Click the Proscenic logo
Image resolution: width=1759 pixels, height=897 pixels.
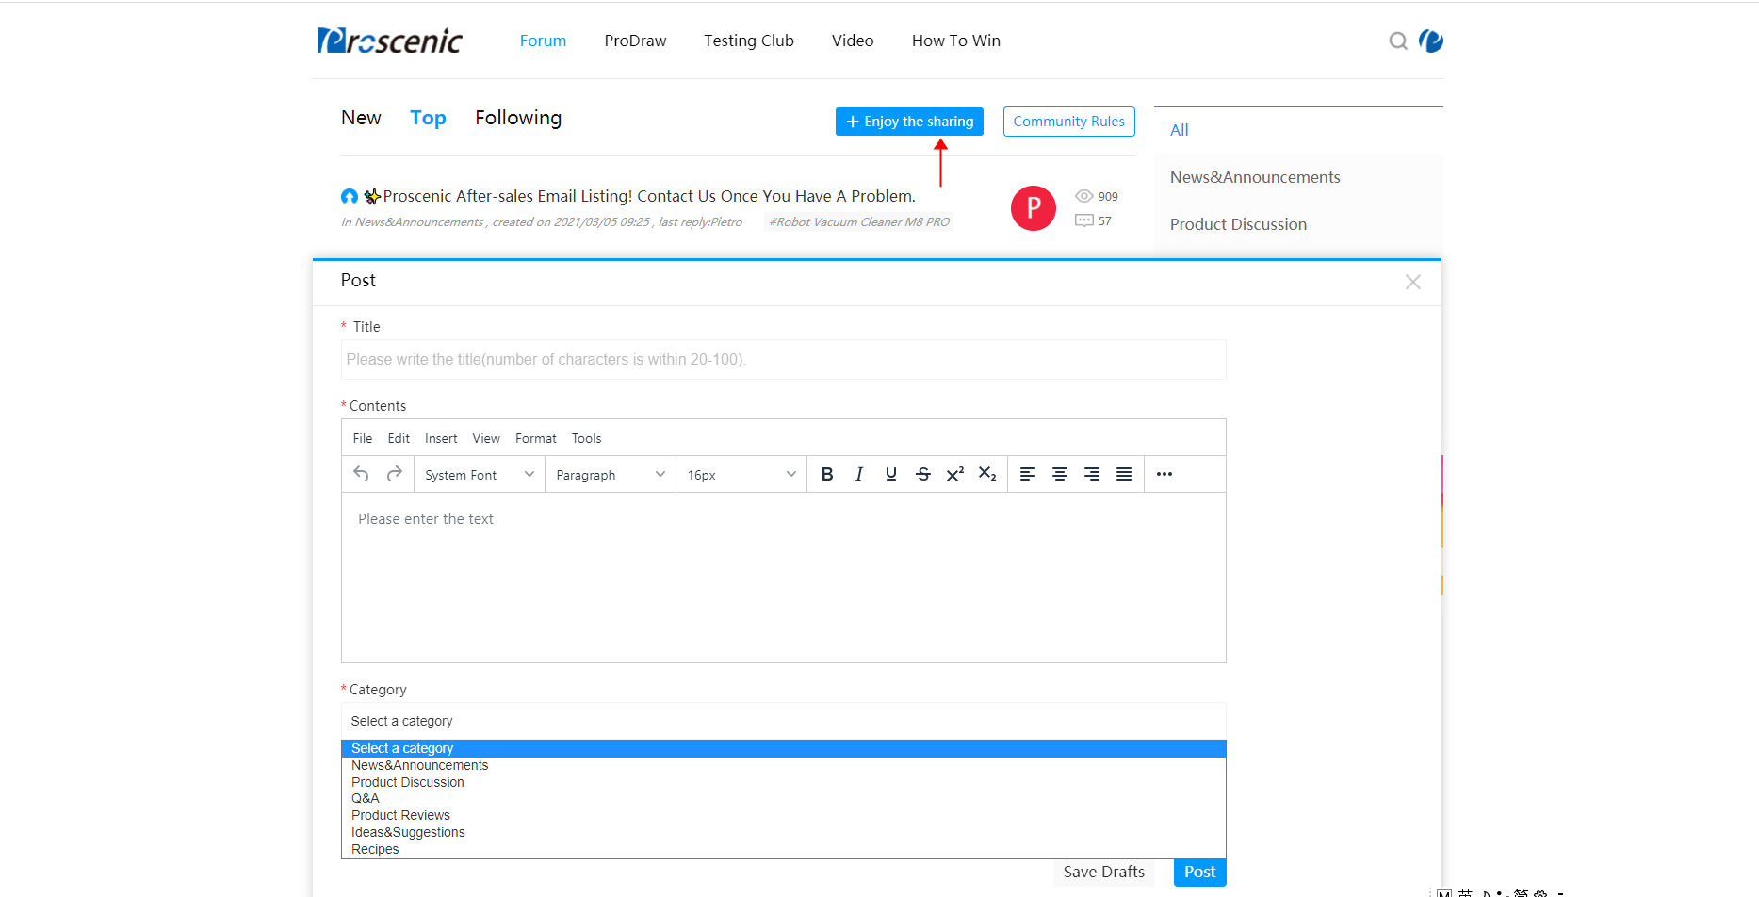[x=389, y=41]
